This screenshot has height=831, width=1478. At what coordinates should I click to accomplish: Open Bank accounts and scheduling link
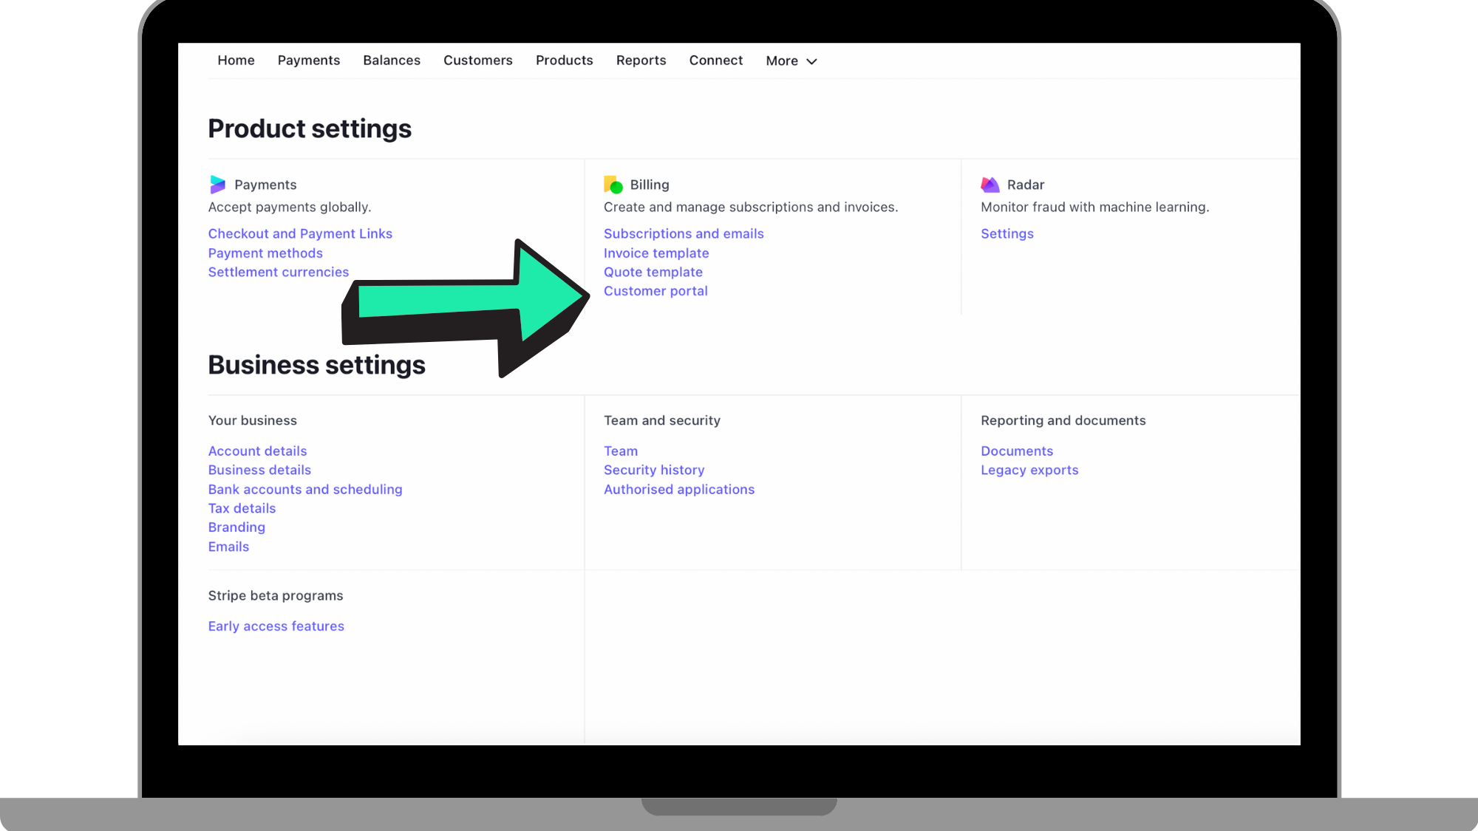pyautogui.click(x=305, y=490)
